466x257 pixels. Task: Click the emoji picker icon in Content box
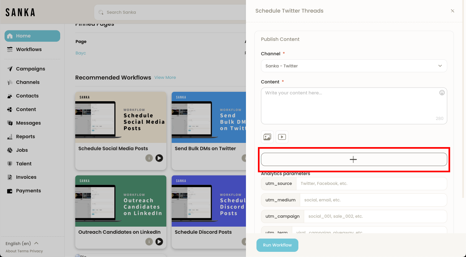[x=442, y=93]
